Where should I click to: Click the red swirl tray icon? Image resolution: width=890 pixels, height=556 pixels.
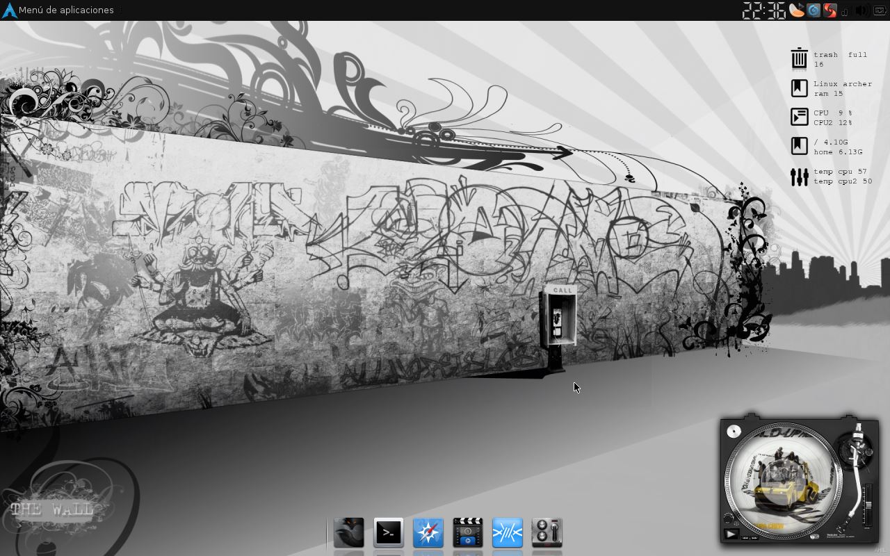[x=830, y=10]
